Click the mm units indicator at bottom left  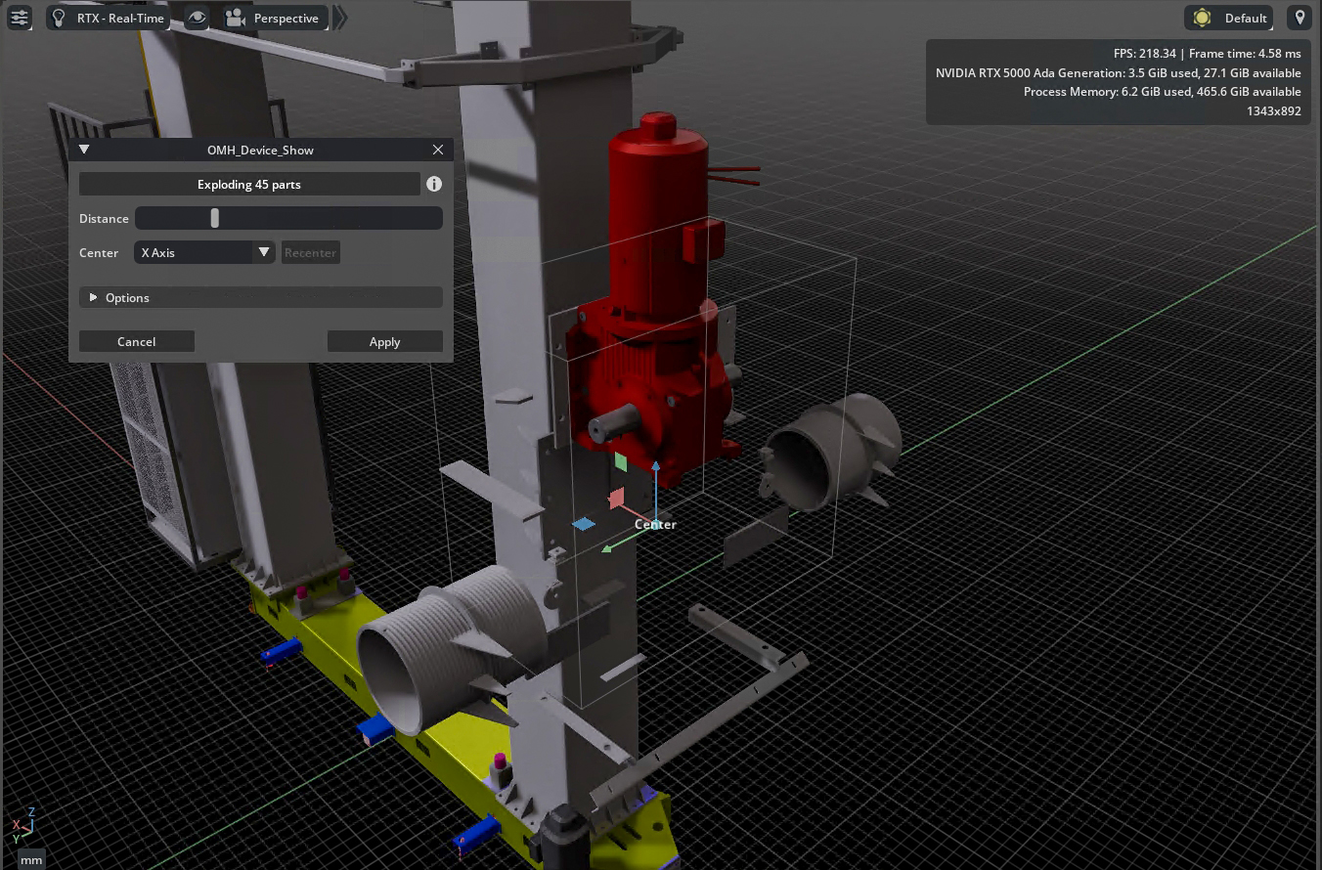click(31, 859)
